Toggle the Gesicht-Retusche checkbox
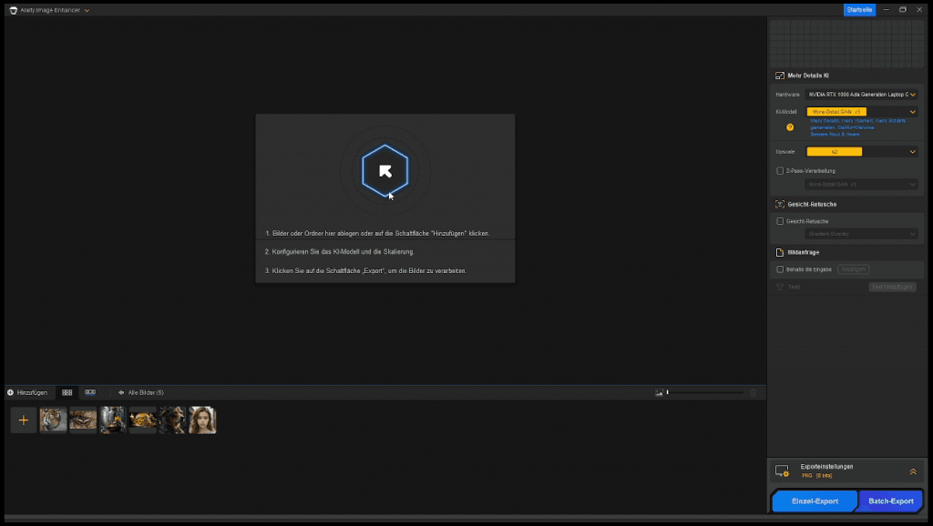Viewport: 933px width, 526px height. pyautogui.click(x=780, y=221)
